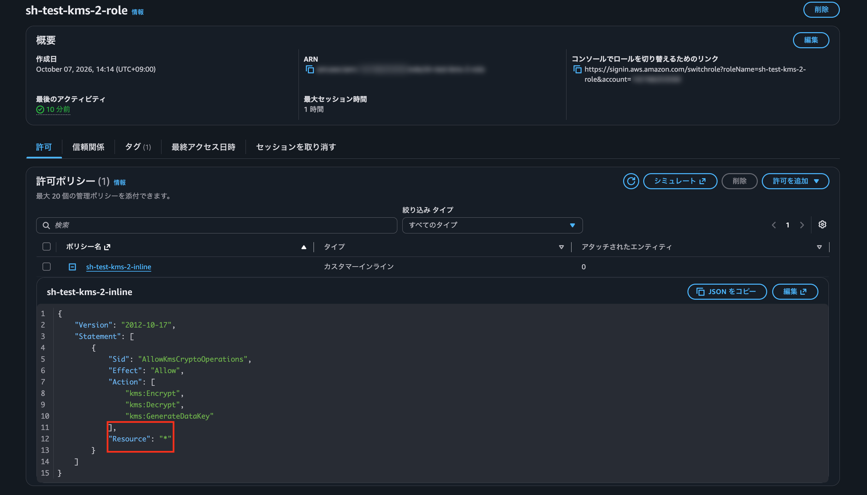Open the 許可を追加 dropdown button
Viewport: 867px width, 495px height.
pyautogui.click(x=795, y=181)
